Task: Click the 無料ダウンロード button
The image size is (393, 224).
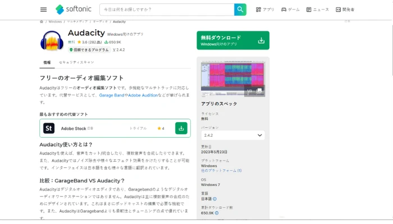Action: point(233,40)
